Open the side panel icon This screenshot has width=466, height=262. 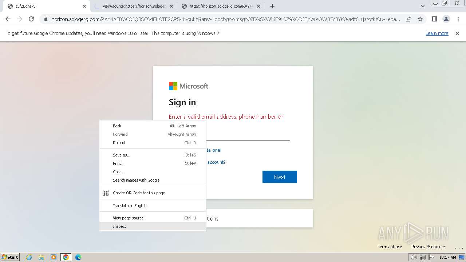click(434, 19)
